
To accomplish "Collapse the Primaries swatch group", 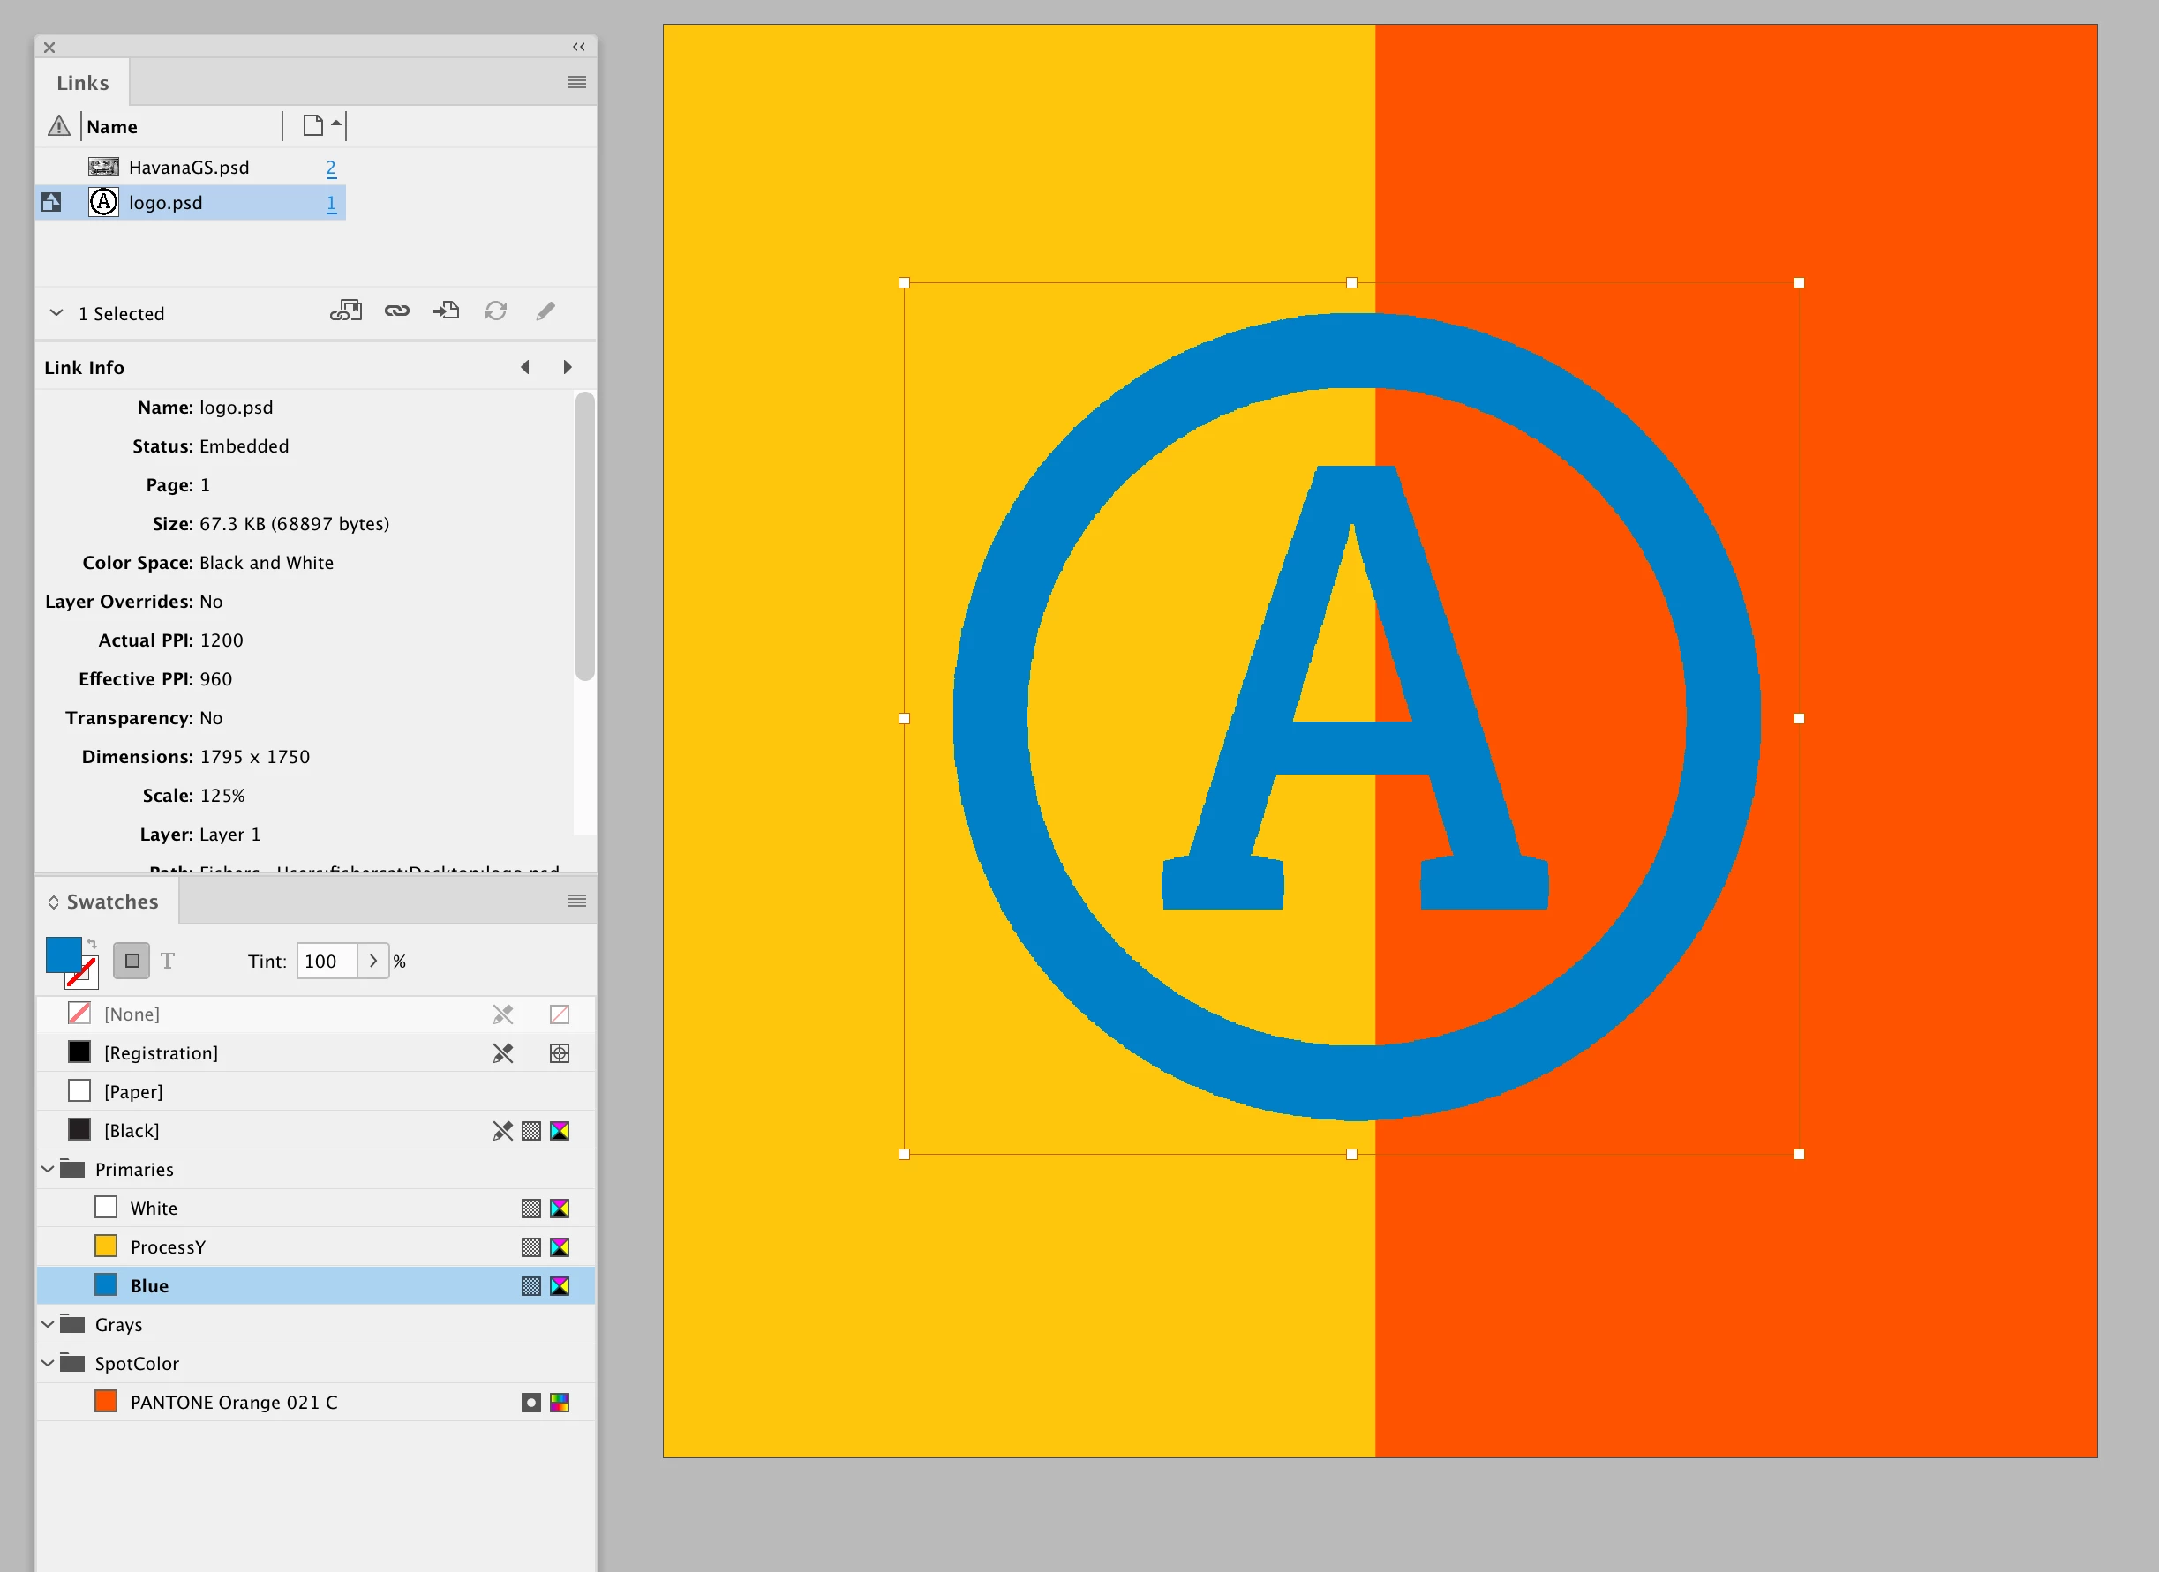I will pyautogui.click(x=48, y=1169).
